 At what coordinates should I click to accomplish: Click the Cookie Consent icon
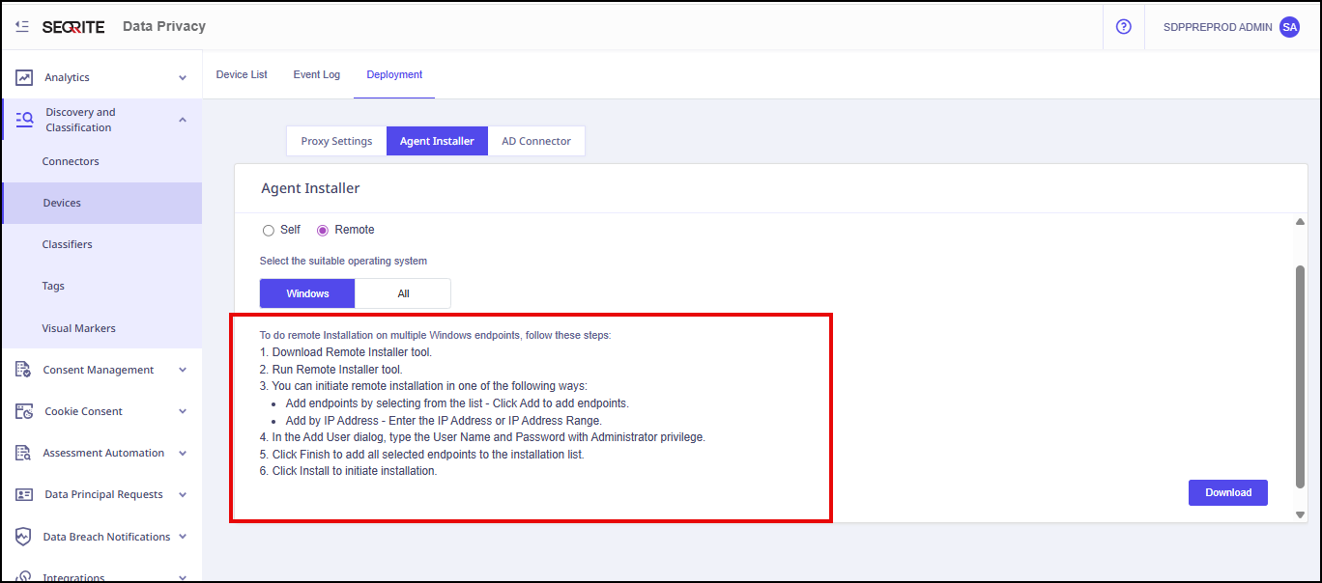coord(24,411)
